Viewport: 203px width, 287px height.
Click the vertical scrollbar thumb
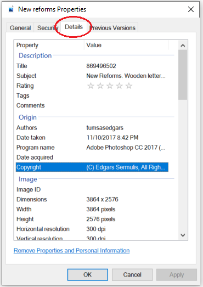point(183,75)
